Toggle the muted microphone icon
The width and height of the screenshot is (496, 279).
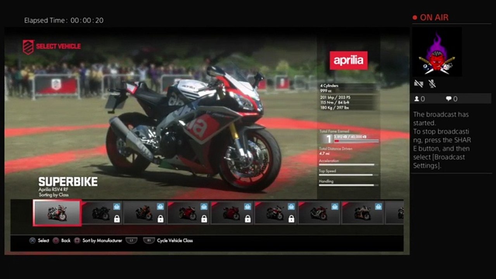[432, 83]
